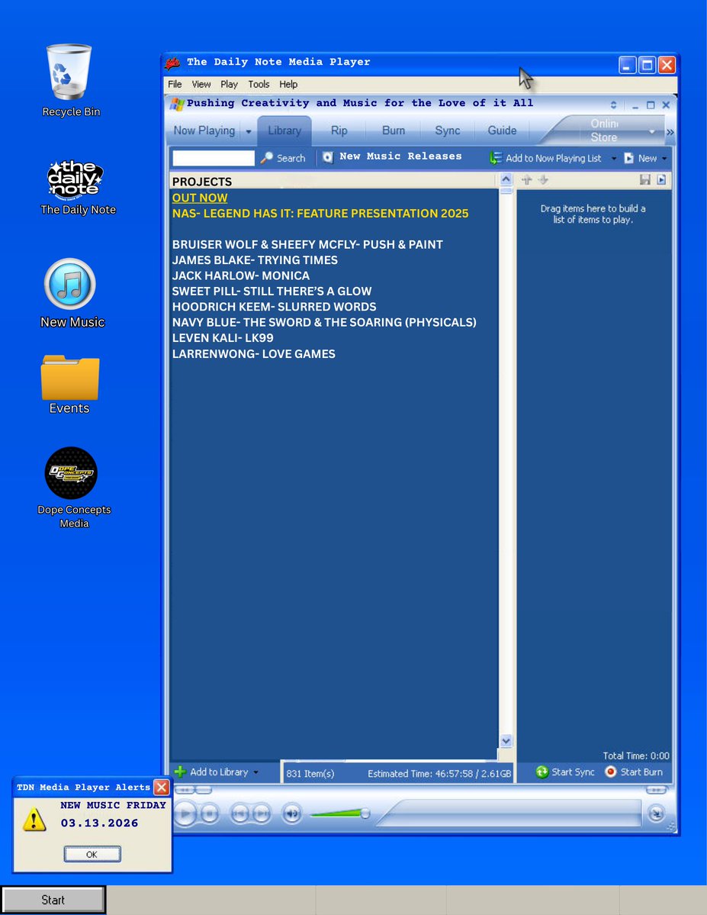Click the Search magnifier icon
The width and height of the screenshot is (707, 915).
click(267, 157)
